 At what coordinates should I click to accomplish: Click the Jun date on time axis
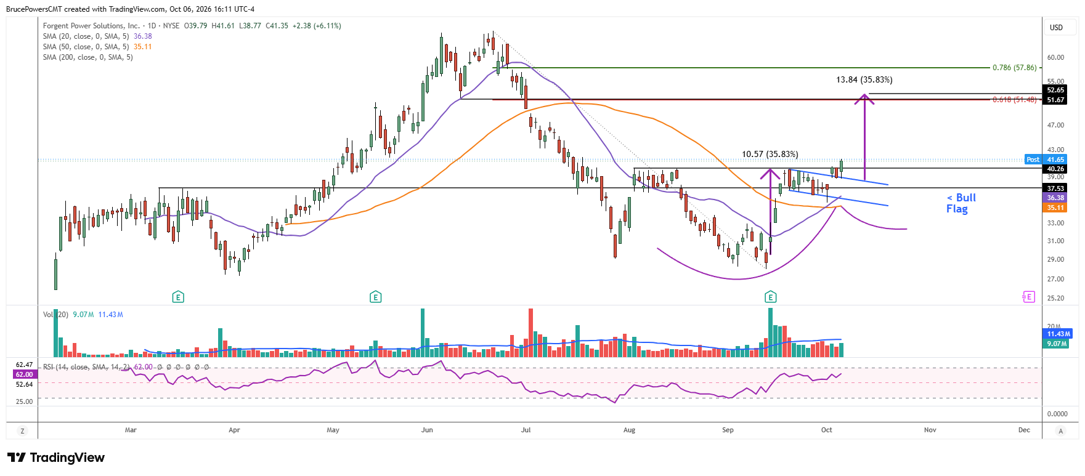click(427, 430)
